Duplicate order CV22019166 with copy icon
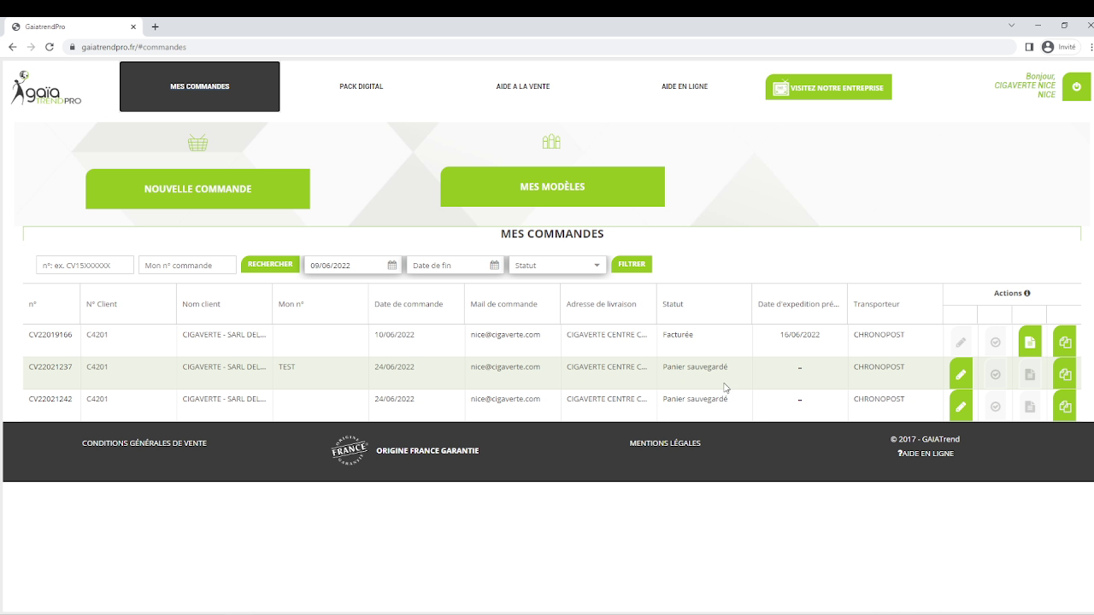1094x615 pixels. [x=1065, y=342]
